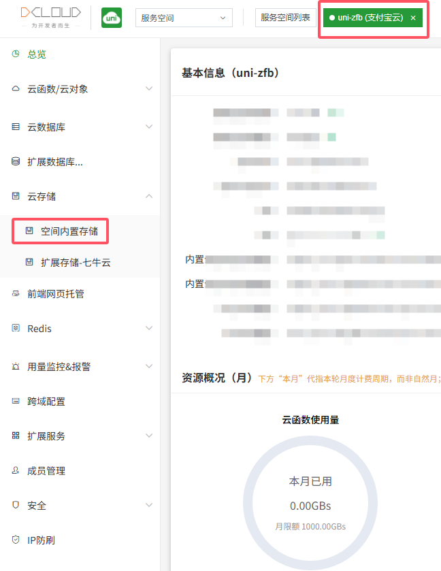Viewport: 441px width, 571px height.
Task: Click the 扩展数据库 database icon
Action: (x=16, y=161)
